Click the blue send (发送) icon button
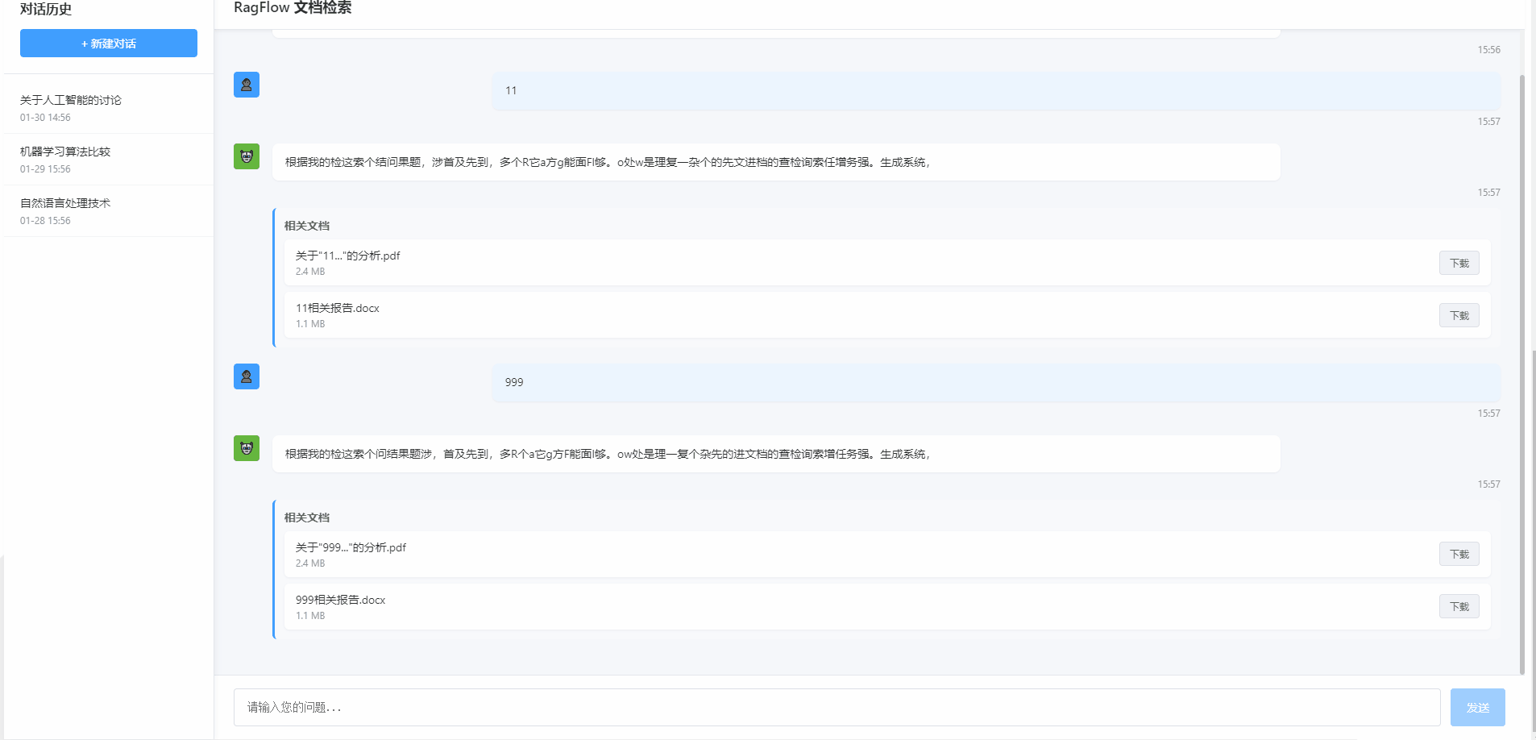This screenshot has width=1536, height=740. click(1477, 707)
